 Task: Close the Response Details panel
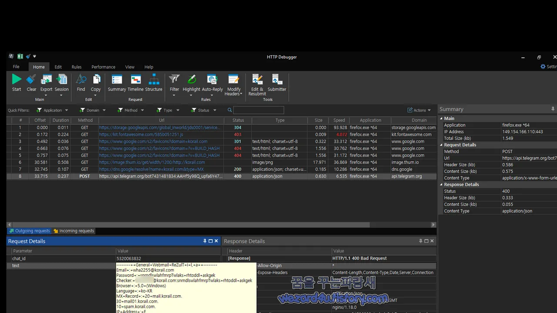click(x=432, y=241)
